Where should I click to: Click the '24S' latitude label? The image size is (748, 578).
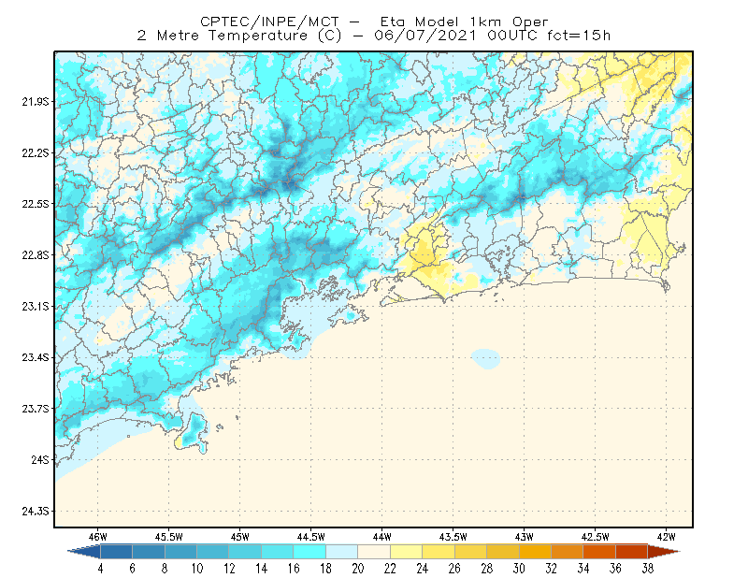[40, 459]
